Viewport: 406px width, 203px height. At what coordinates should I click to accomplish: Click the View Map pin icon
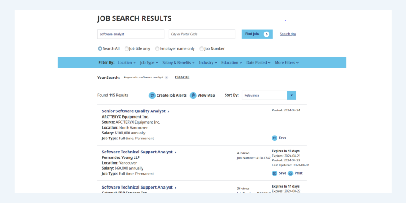pos(193,95)
